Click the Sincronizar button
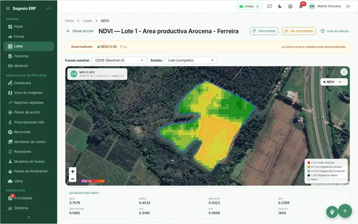The height and width of the screenshot is (224, 358). [264, 31]
